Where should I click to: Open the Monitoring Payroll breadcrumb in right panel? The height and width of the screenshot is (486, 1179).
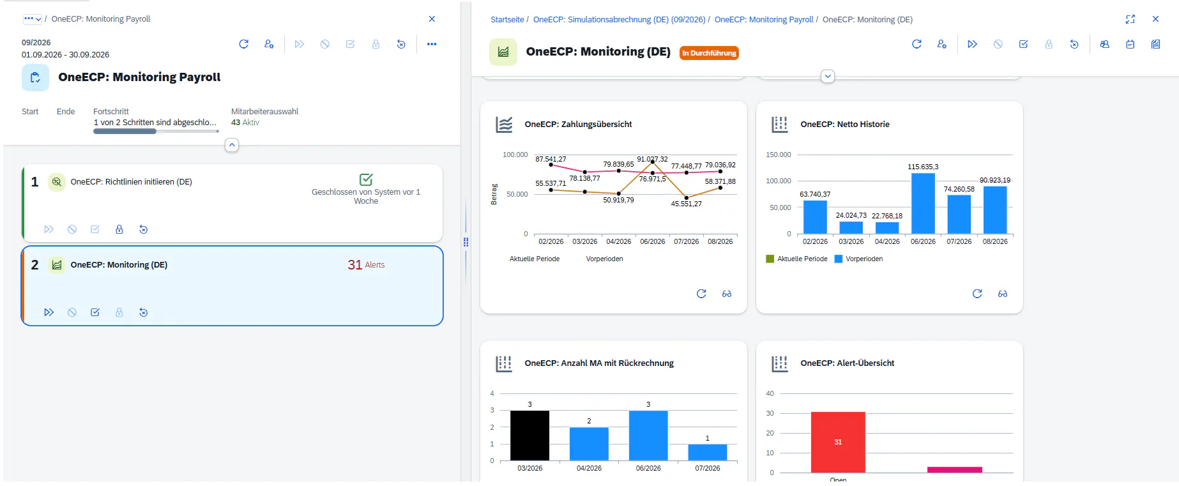coord(764,20)
